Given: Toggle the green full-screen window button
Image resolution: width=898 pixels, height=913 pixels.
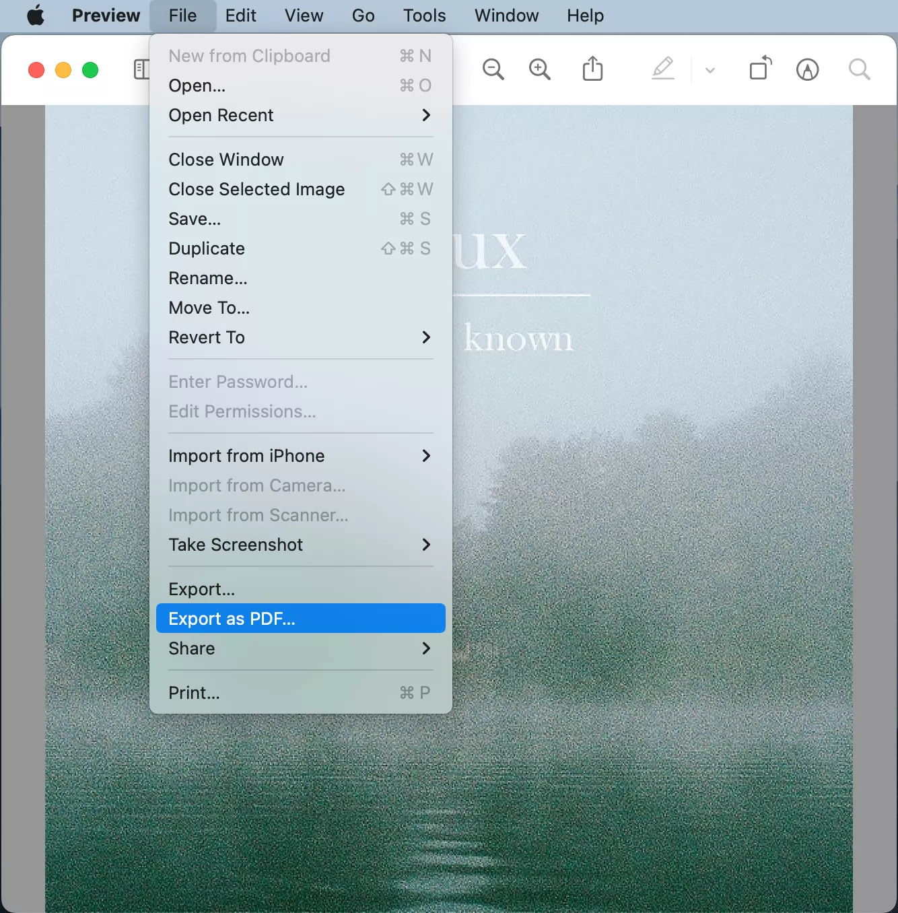Looking at the screenshot, I should click(90, 69).
